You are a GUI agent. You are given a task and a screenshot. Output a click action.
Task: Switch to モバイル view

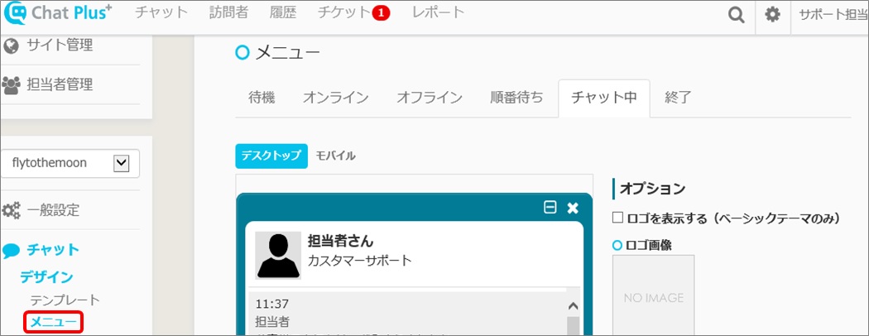tap(335, 156)
